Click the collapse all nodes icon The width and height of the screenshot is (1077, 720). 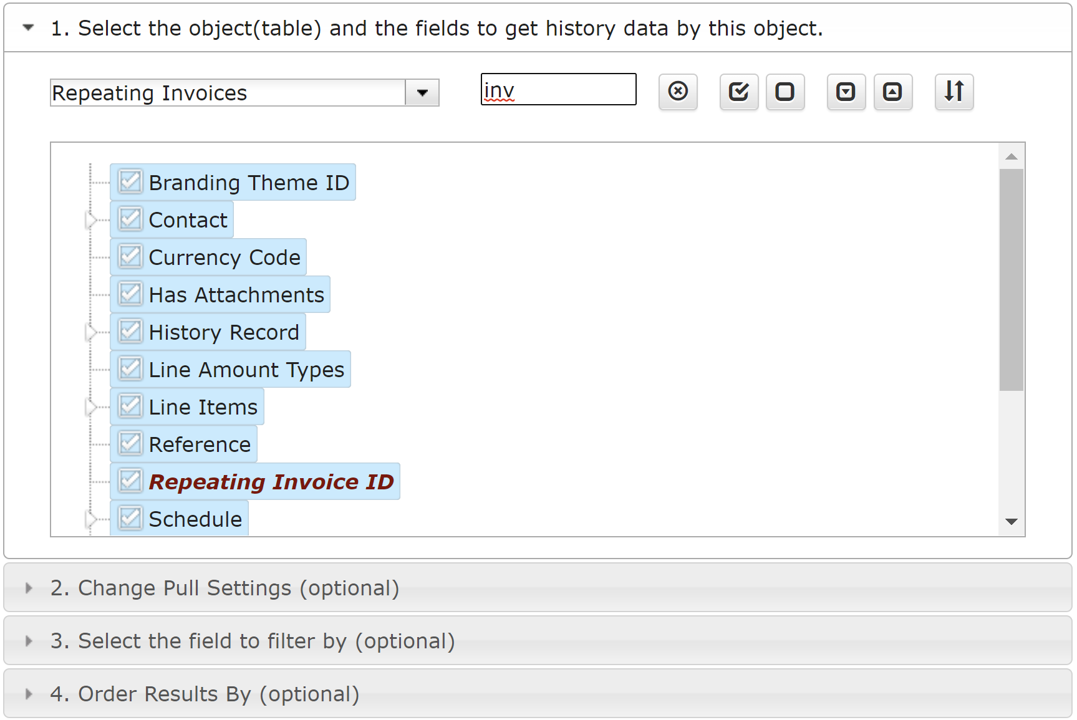tap(893, 92)
